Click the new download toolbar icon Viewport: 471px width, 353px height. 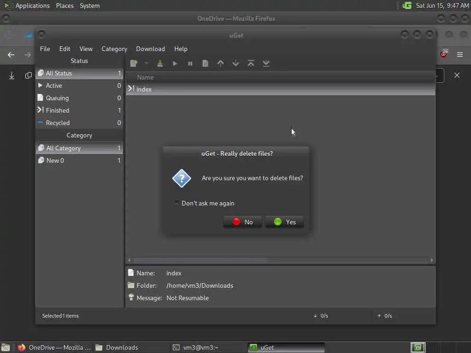(x=134, y=63)
